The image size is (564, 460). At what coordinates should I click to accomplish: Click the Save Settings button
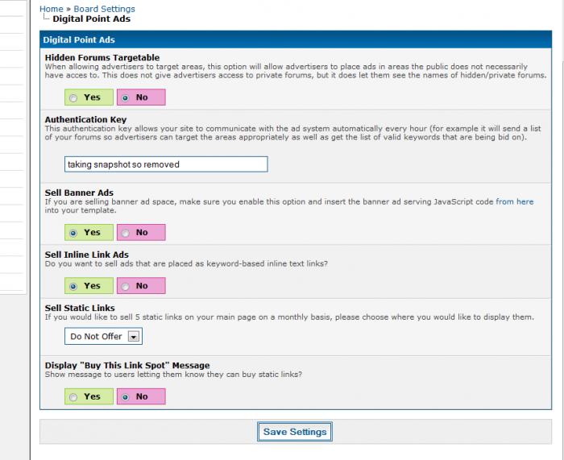click(x=295, y=432)
